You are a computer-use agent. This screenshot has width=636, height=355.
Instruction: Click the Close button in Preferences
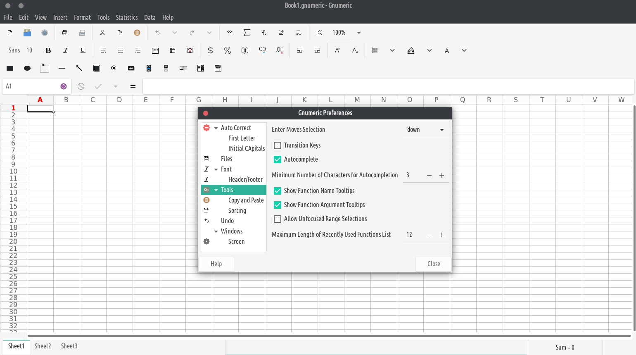click(x=433, y=264)
